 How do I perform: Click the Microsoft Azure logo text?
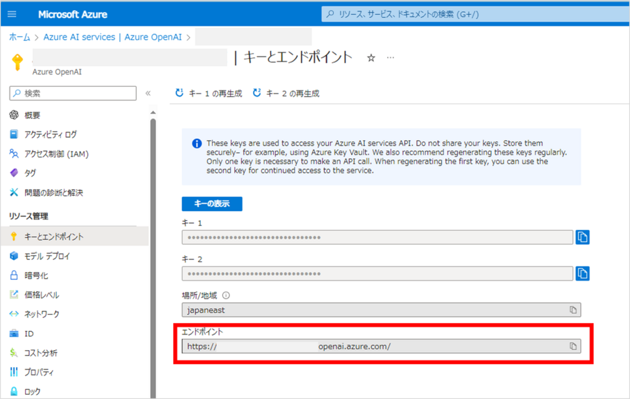(72, 14)
